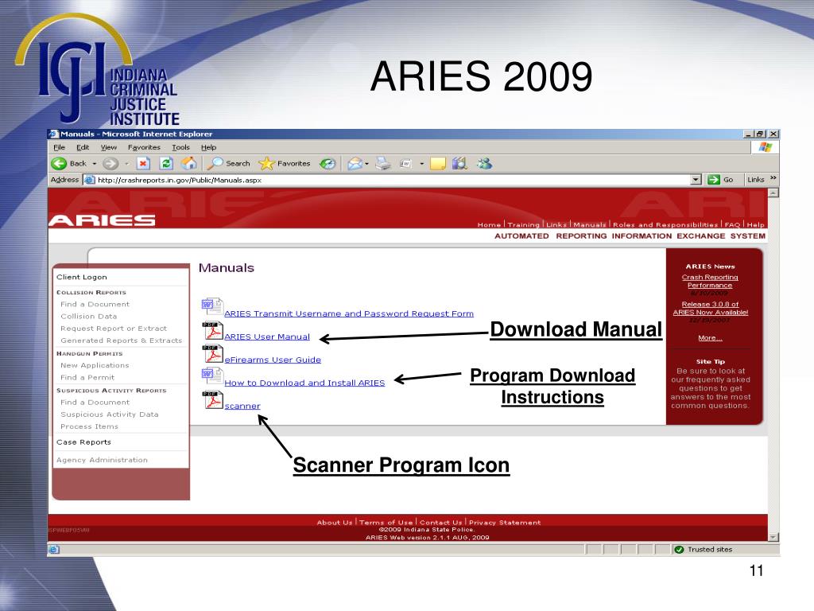This screenshot has width=814, height=611.
Task: Click the Print icon in toolbar
Action: coord(383,164)
